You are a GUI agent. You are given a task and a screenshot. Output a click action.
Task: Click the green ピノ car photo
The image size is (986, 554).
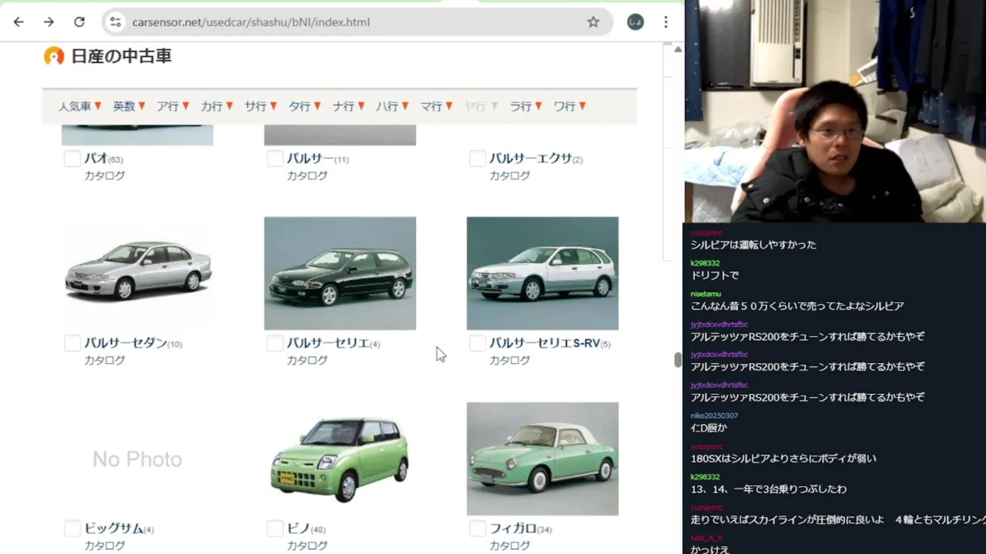340,459
